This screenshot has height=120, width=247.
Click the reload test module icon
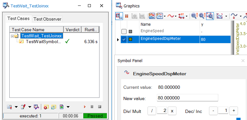point(53,107)
